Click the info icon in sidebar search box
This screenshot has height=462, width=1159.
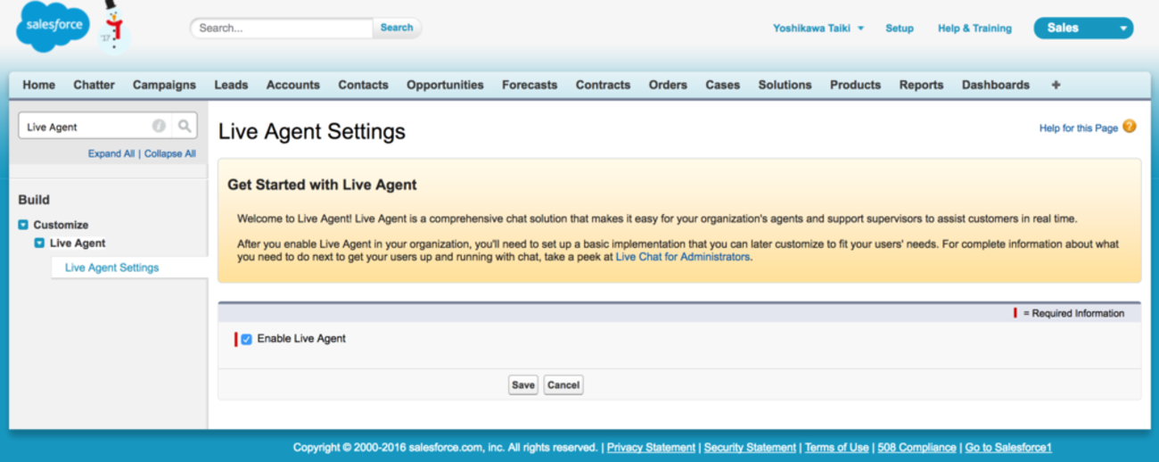[x=159, y=127]
